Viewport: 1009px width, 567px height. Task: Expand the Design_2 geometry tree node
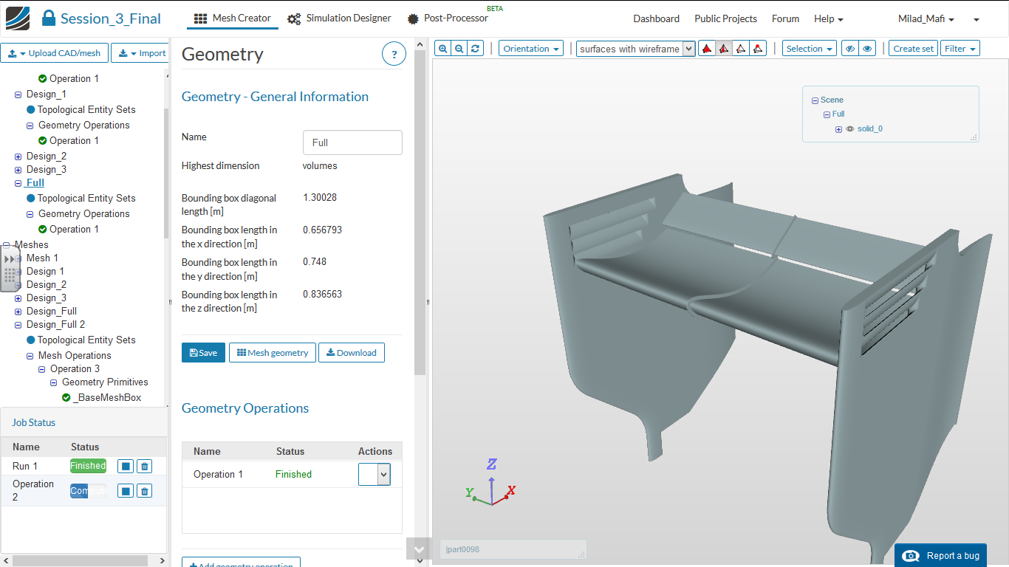pyautogui.click(x=18, y=157)
